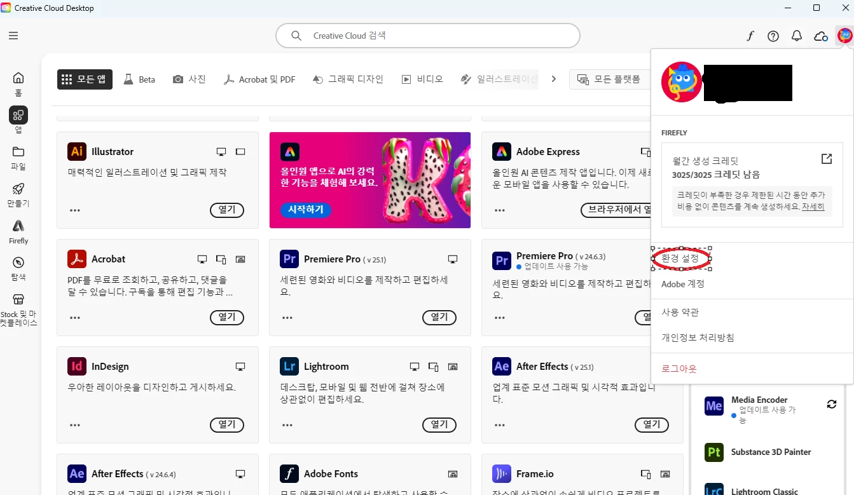Click the Adobe Express app icon
The width and height of the screenshot is (854, 495).
(x=502, y=152)
